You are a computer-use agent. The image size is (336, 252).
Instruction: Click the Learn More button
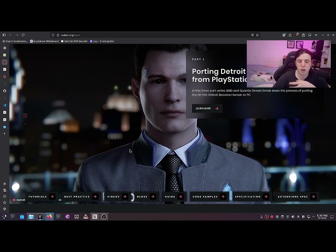point(207,109)
